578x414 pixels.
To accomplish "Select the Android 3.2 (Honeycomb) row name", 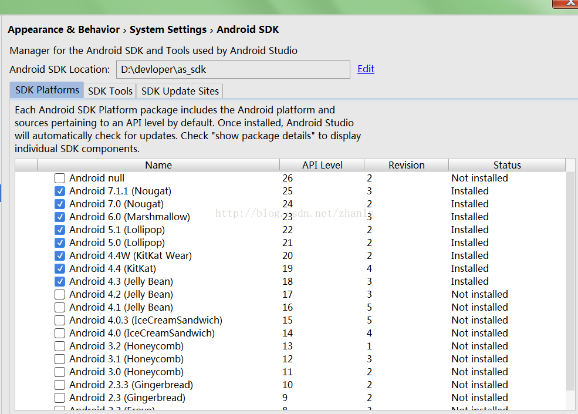I will 126,346.
